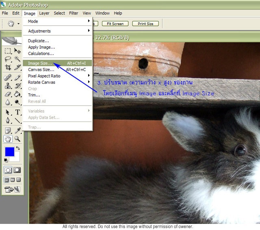Open the Edit menu
This screenshot has height=230, width=260.
tap(16, 13)
